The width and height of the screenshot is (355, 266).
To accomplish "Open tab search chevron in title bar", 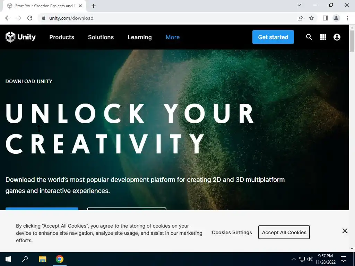I will click(299, 5).
